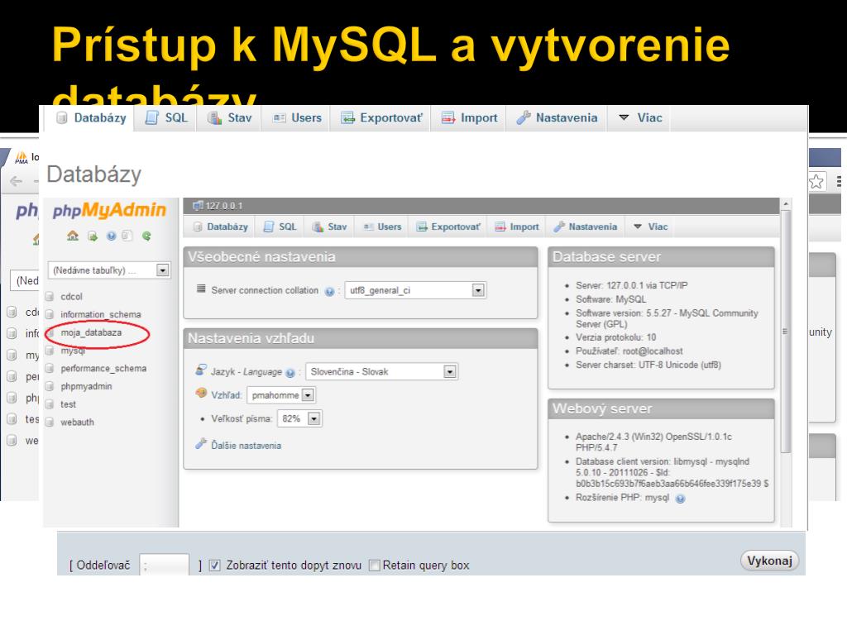847x635 pixels.
Task: Click back arrow in background browser window
Action: click(x=17, y=181)
